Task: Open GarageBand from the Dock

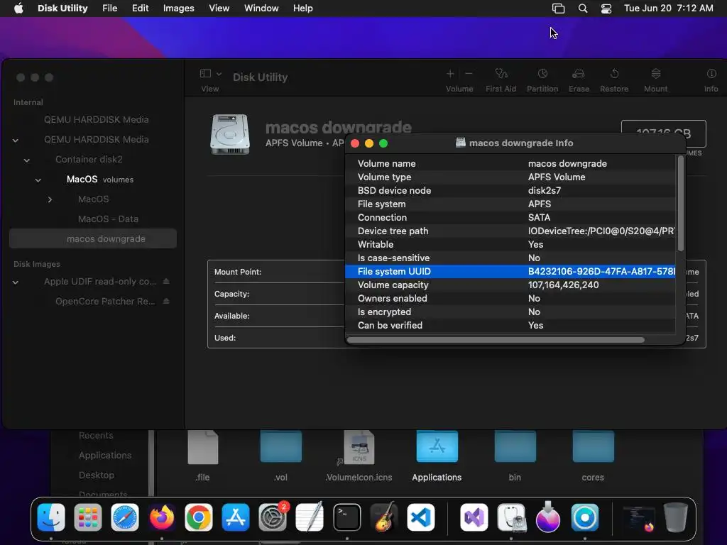Action: tap(384, 517)
